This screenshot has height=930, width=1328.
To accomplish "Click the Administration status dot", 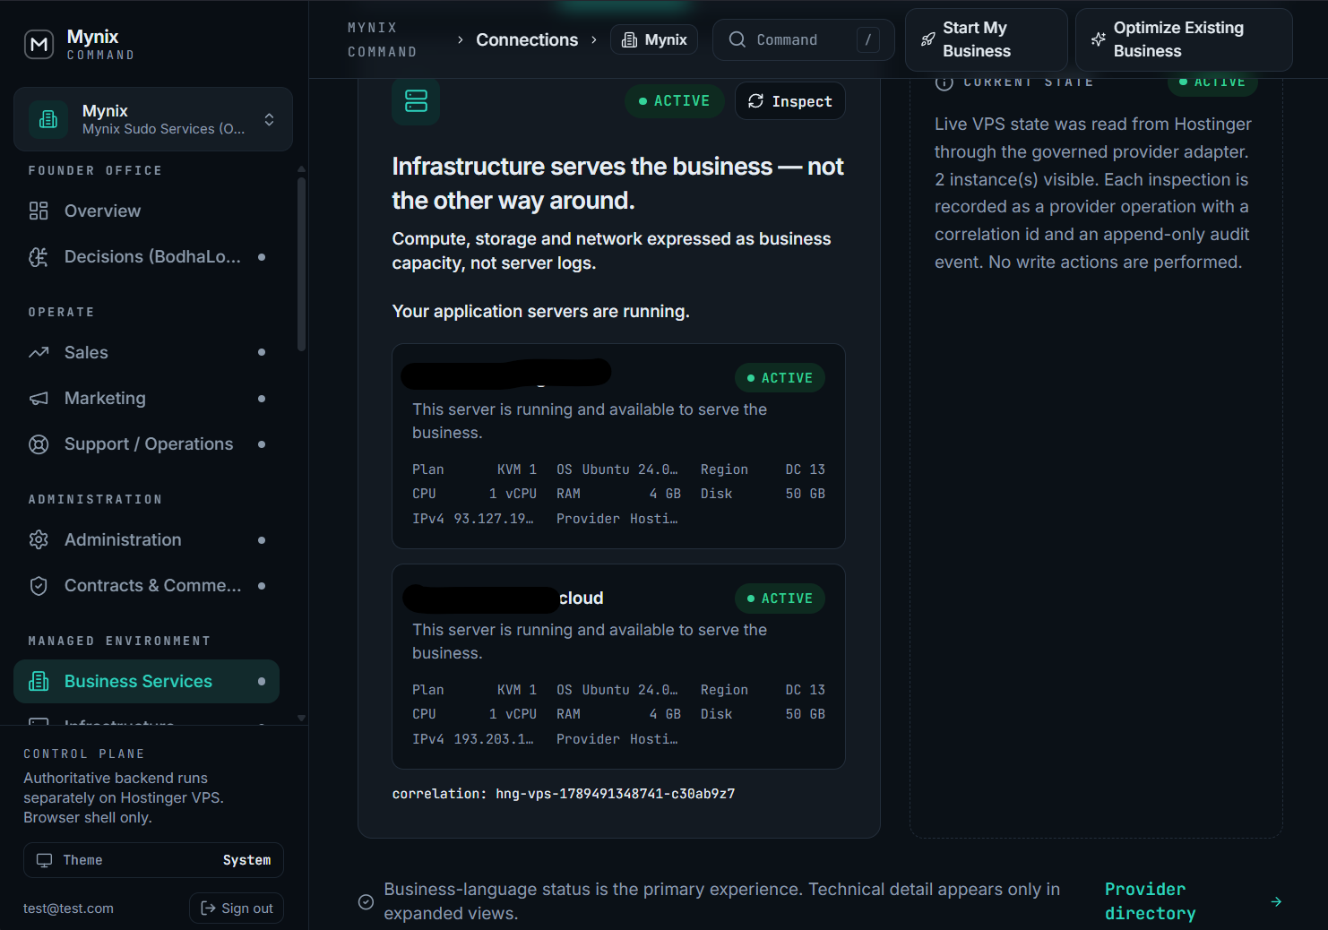I will [262, 540].
